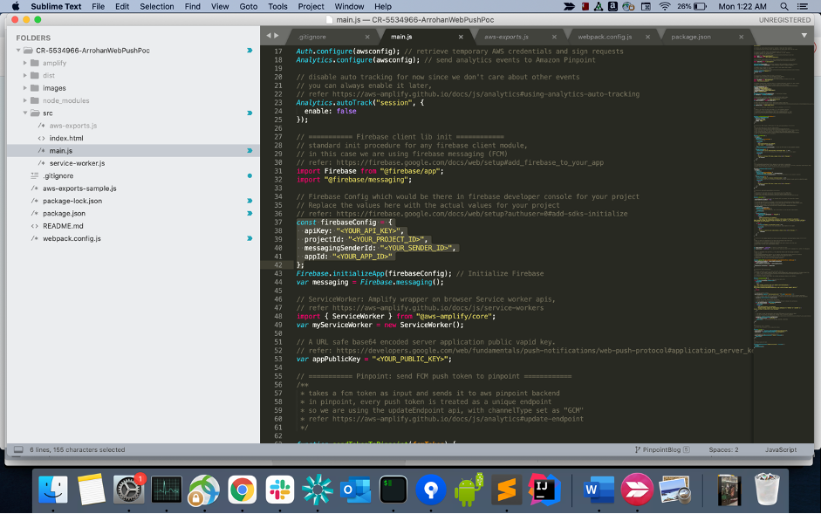
Task: Open the Goto menu
Action: click(x=249, y=6)
